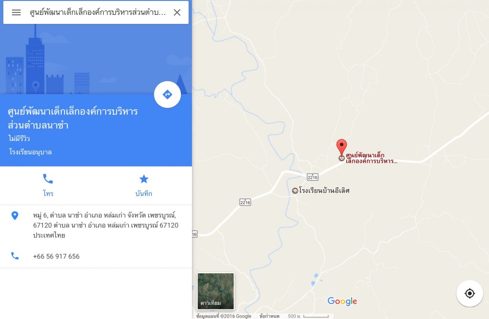Viewport: 489px width, 319px height.
Task: Switch to satellite ดาวเทียม view thumbnail
Action: click(x=215, y=291)
